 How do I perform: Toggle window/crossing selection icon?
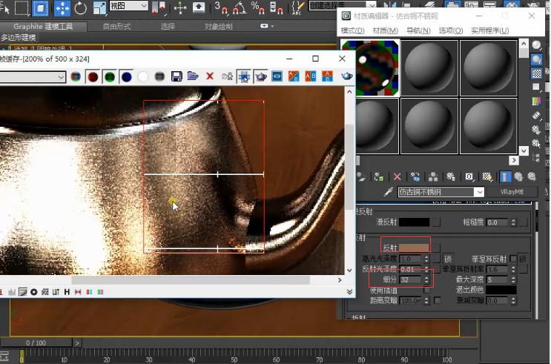(x=40, y=8)
